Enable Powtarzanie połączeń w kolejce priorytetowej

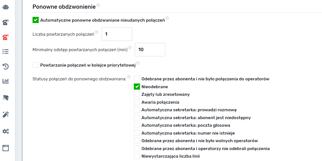coord(36,65)
